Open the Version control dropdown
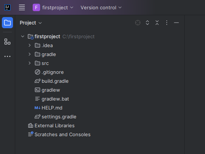 coord(101,7)
